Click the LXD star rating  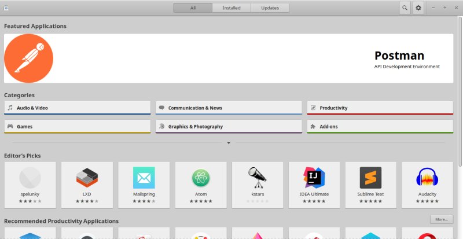[87, 201]
